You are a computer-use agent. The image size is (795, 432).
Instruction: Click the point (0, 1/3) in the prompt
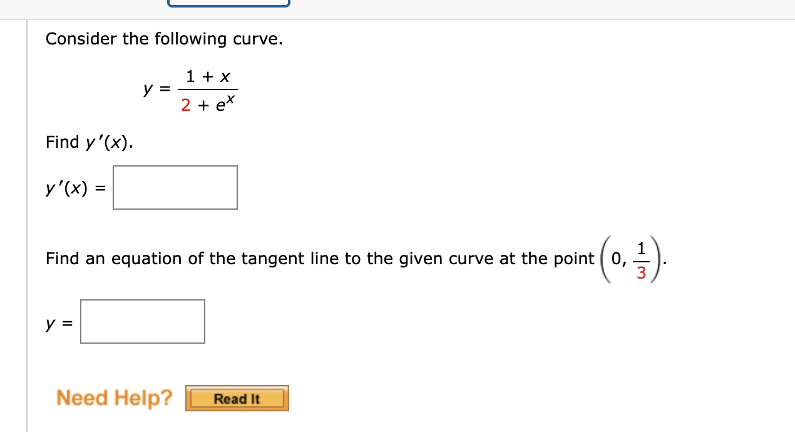pos(630,258)
